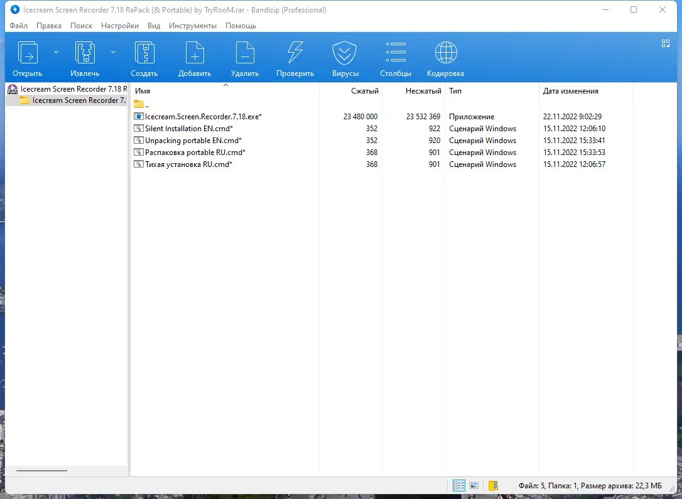Click the date 15.11.2022 15:33:53
Image resolution: width=682 pixels, height=499 pixels.
coord(574,153)
